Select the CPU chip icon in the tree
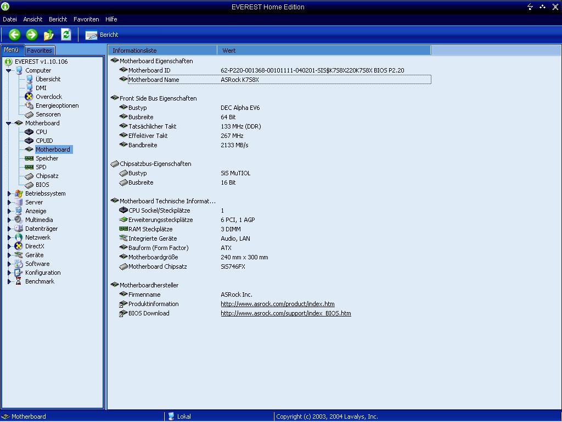 pos(29,132)
